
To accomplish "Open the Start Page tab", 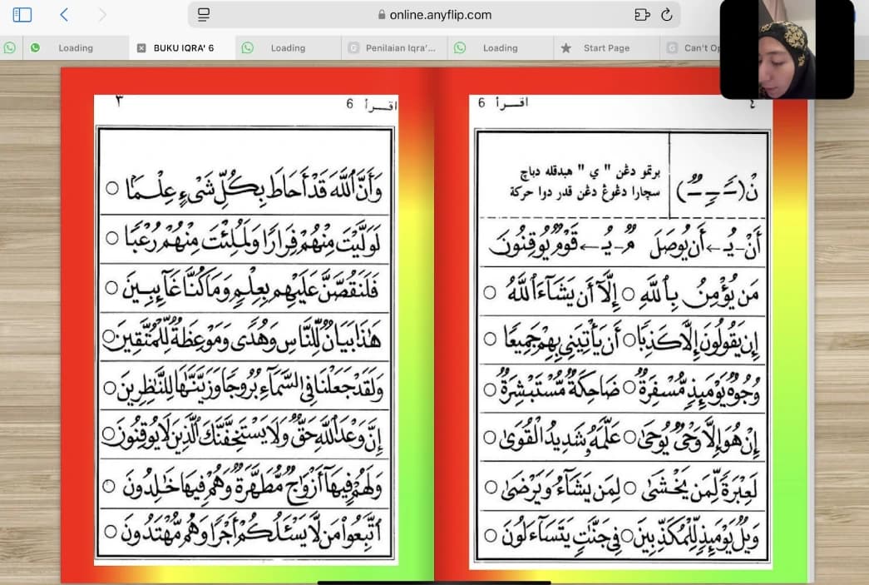I will 606,48.
